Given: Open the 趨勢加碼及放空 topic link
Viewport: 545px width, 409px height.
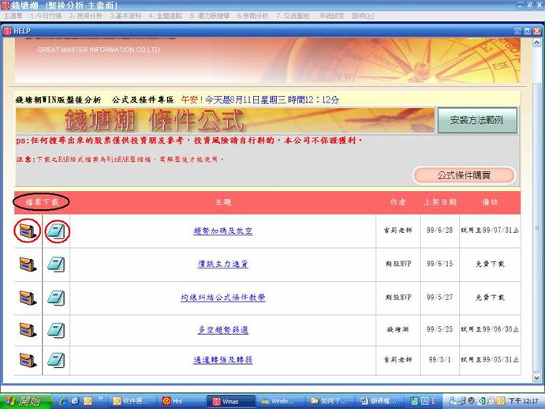Looking at the screenshot, I should click(x=222, y=231).
